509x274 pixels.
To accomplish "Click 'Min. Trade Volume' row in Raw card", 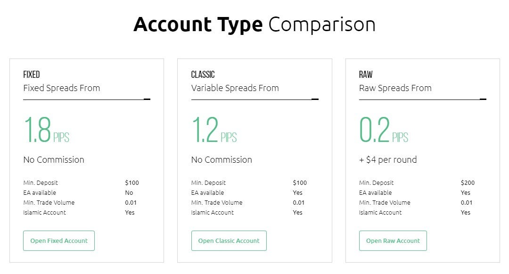I will [417, 203].
